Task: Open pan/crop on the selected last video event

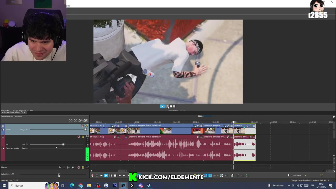Action: pos(247,126)
